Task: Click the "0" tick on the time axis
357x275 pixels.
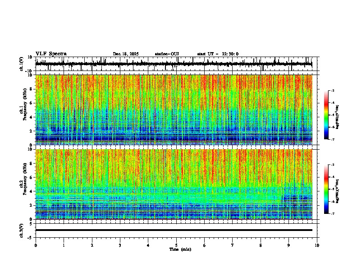Action: point(36,245)
